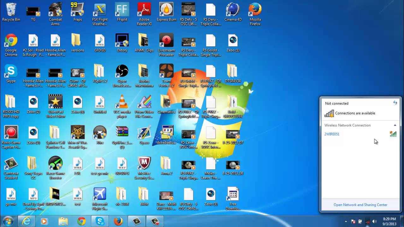Screen dimensions: 404x227
Task: Select the 2WIRE051 wireless network
Action: coord(360,134)
